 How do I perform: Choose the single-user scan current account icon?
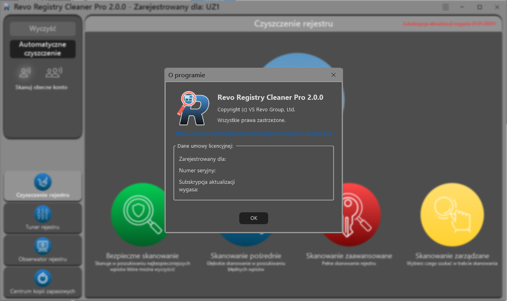pos(25,72)
